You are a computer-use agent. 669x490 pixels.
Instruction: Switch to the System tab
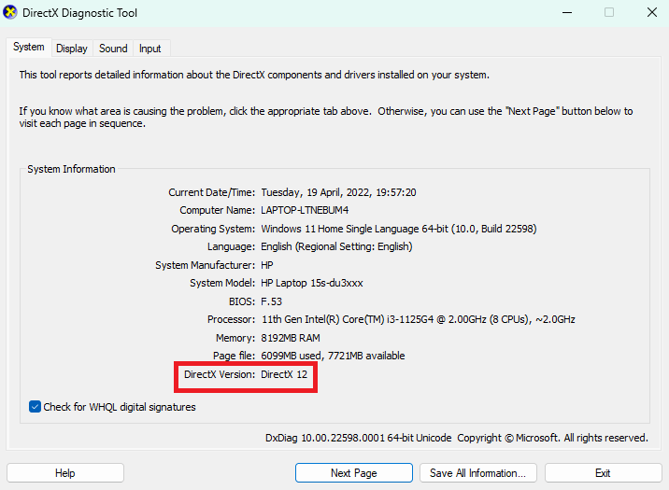coord(28,48)
